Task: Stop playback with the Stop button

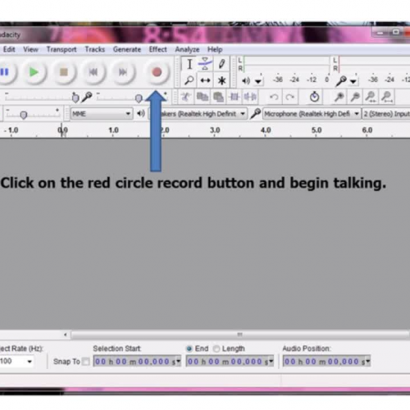Action: 64,72
